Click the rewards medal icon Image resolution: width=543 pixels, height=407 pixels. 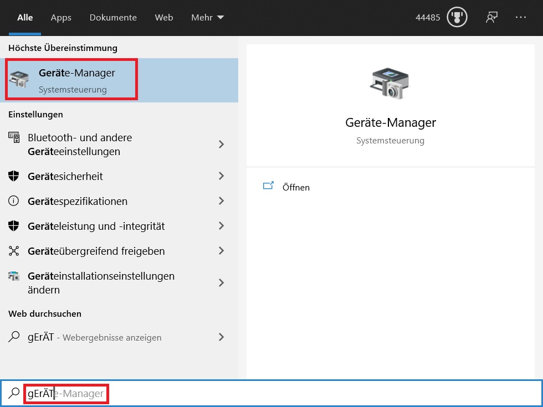point(457,18)
